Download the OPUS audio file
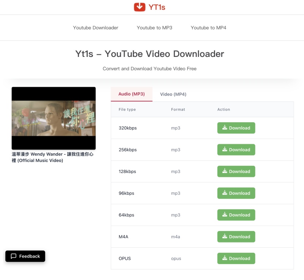304x280 pixels. (236, 258)
